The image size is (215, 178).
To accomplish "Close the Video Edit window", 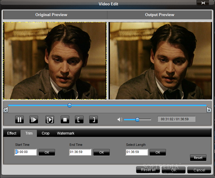I will click(203, 3).
